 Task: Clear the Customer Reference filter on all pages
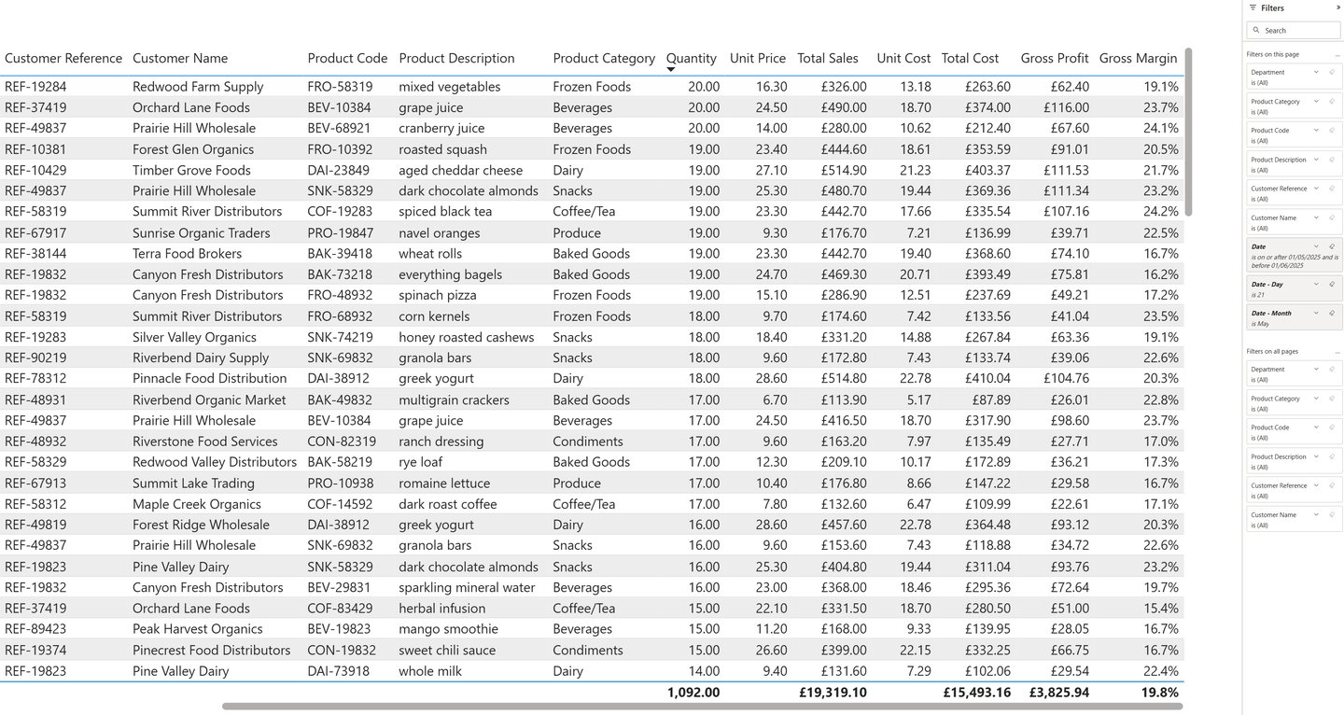[x=1331, y=485]
